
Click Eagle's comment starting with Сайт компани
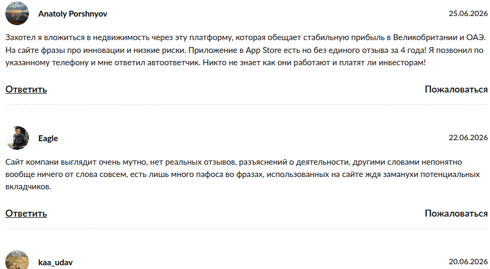[x=243, y=174]
